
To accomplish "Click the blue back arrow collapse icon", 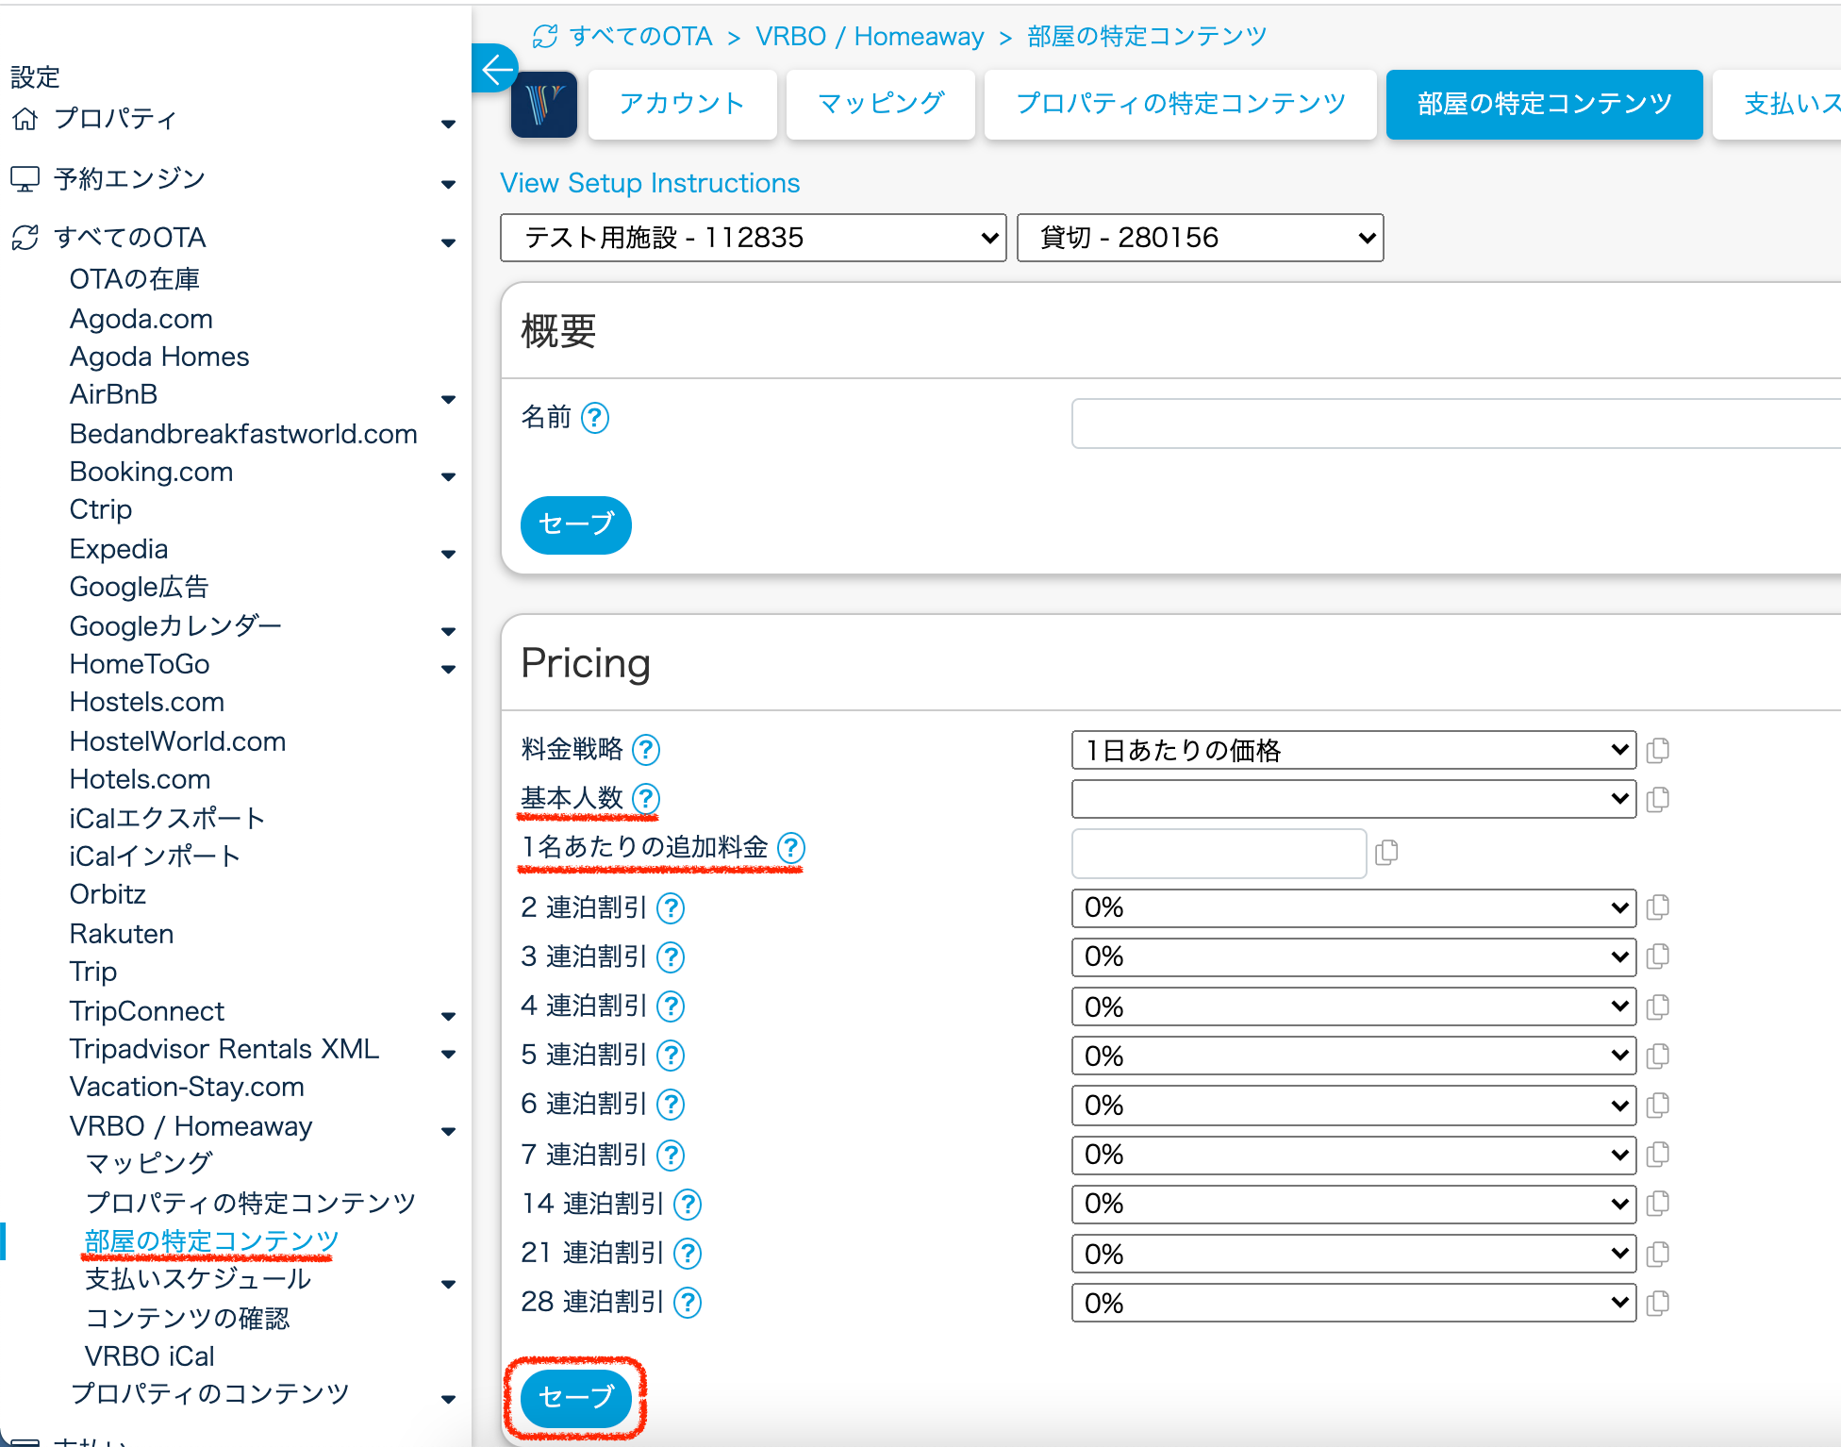I will 494,69.
